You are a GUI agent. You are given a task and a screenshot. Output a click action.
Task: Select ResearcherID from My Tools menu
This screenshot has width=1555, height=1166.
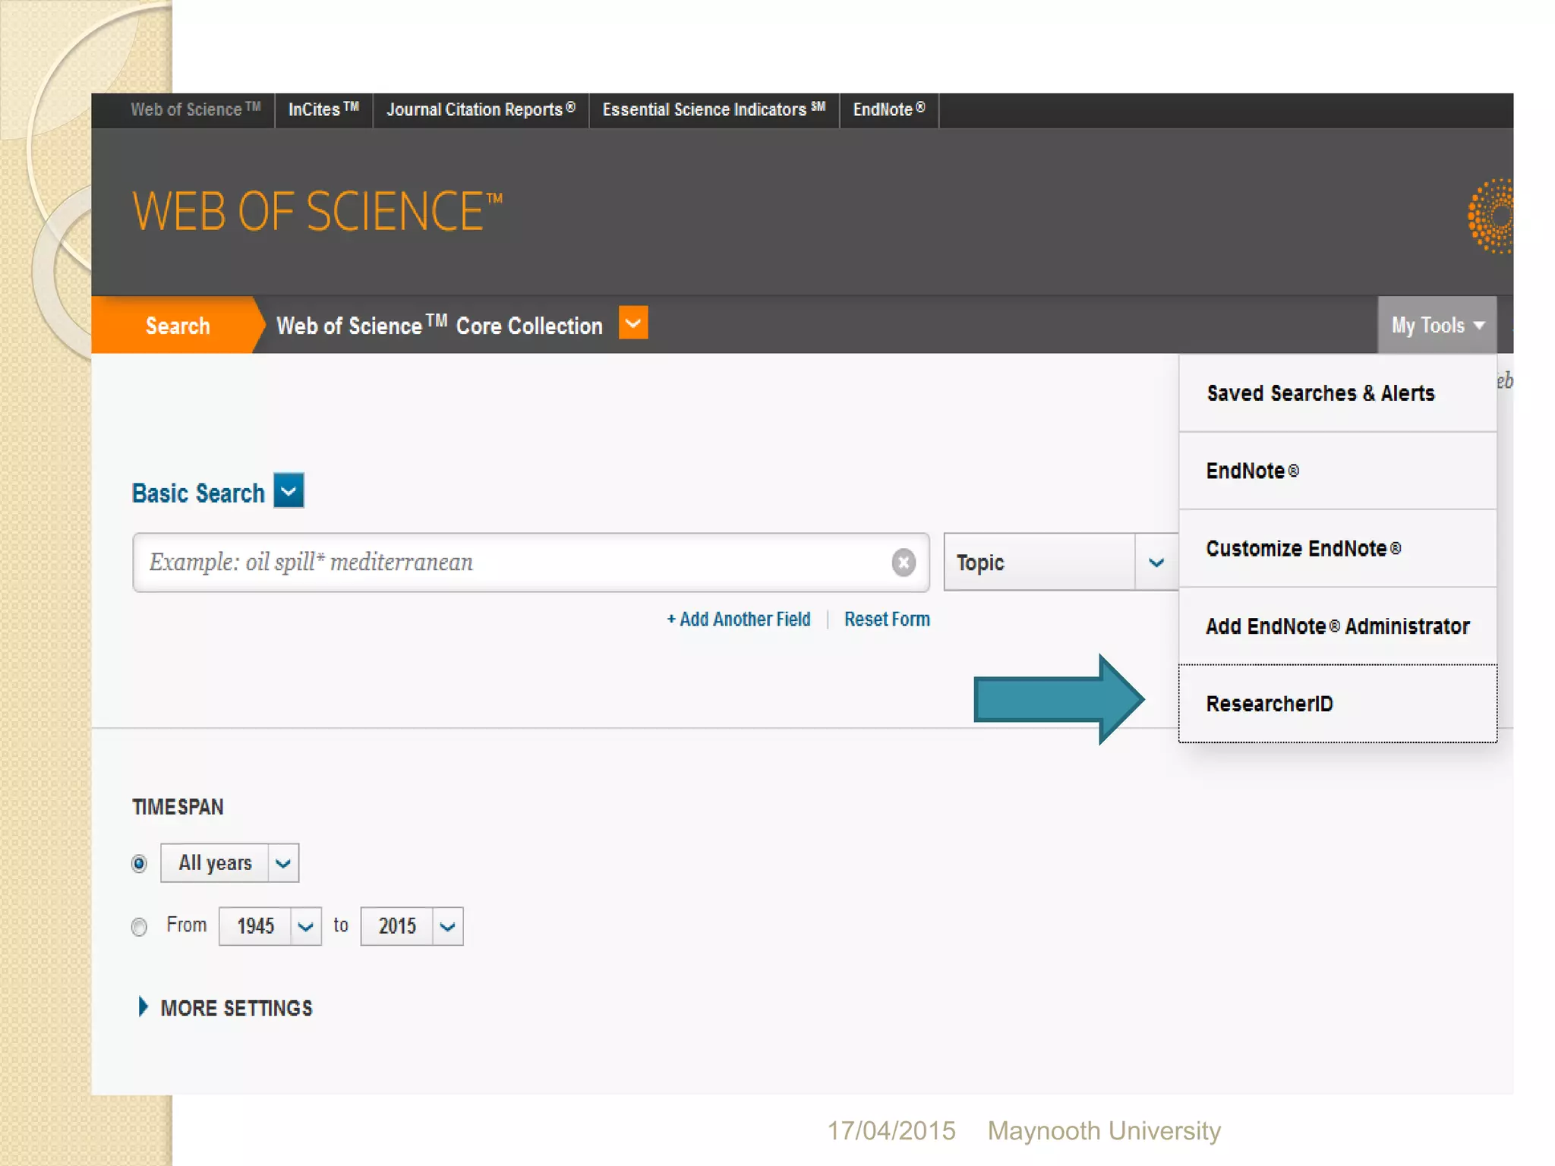(1270, 704)
